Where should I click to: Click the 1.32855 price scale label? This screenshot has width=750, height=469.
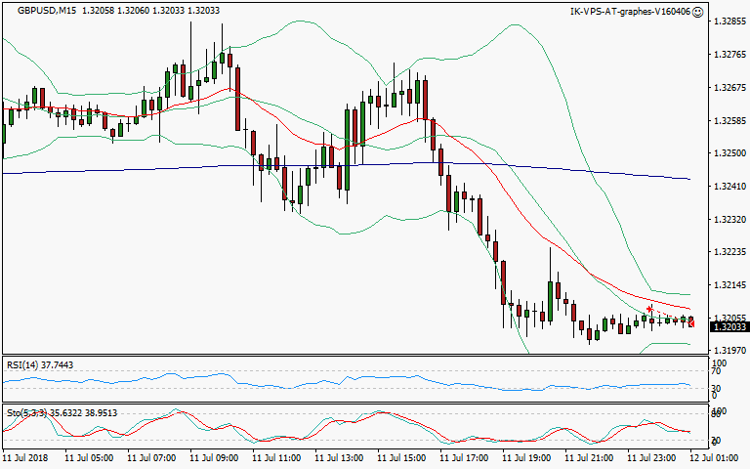click(729, 21)
